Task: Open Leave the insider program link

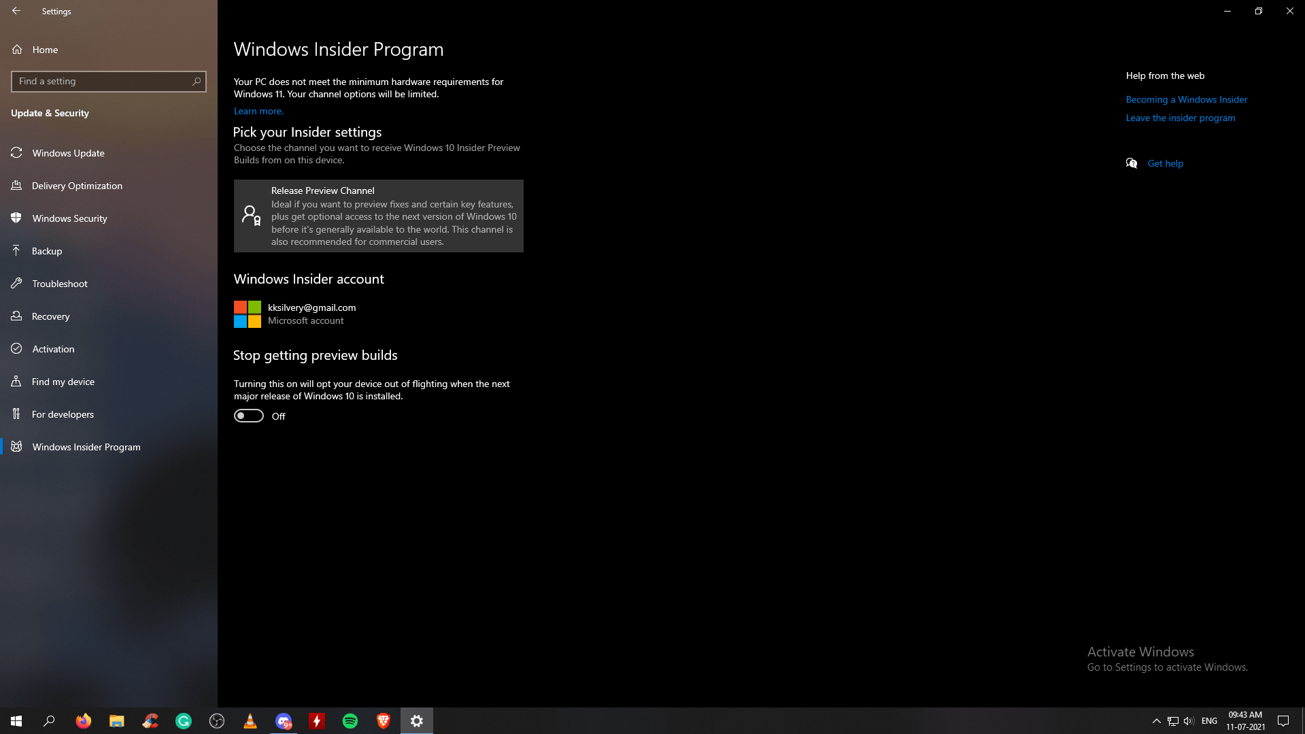Action: (1181, 118)
